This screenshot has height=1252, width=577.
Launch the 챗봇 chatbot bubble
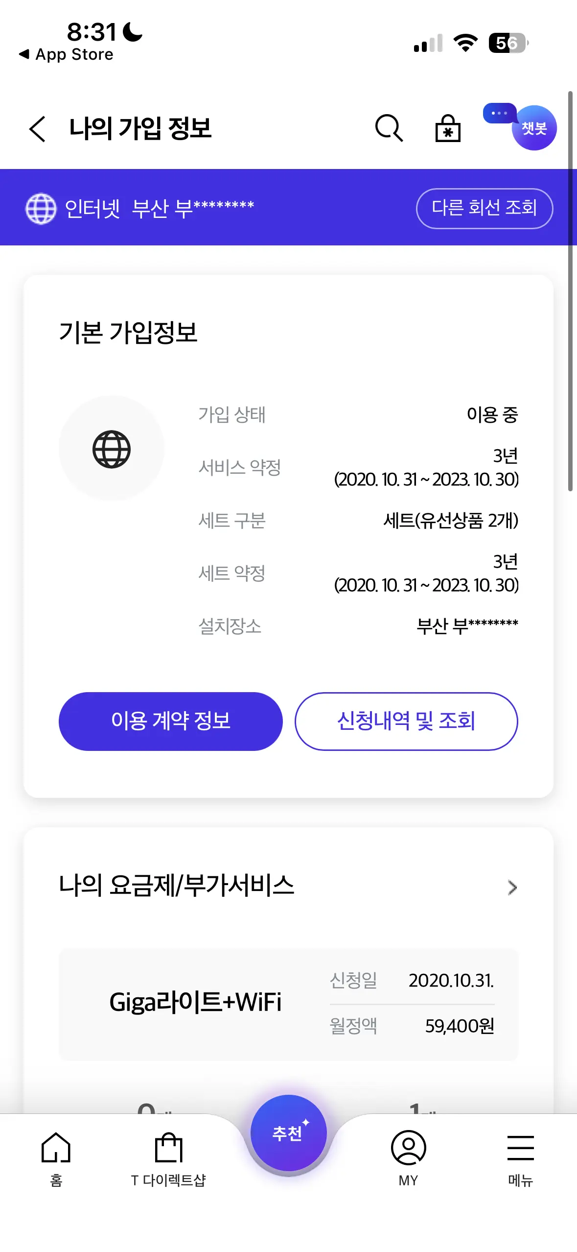(533, 128)
